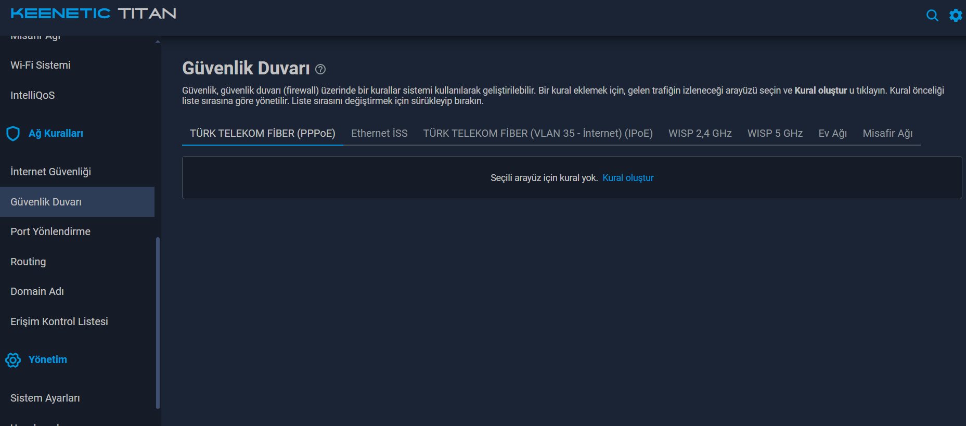
Task: Click the 'Seçili arayüz için kural yok.' message
Action: point(544,178)
